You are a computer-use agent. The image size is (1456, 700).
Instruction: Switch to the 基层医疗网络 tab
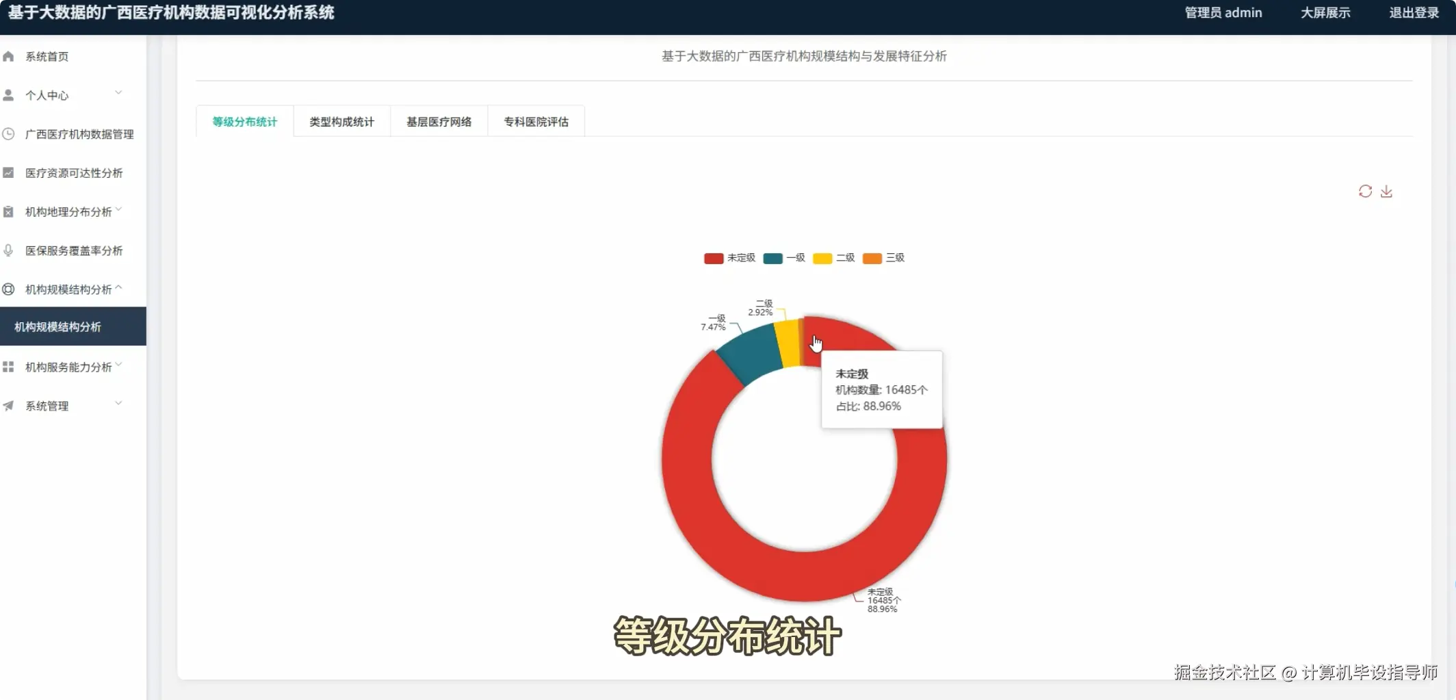point(439,121)
